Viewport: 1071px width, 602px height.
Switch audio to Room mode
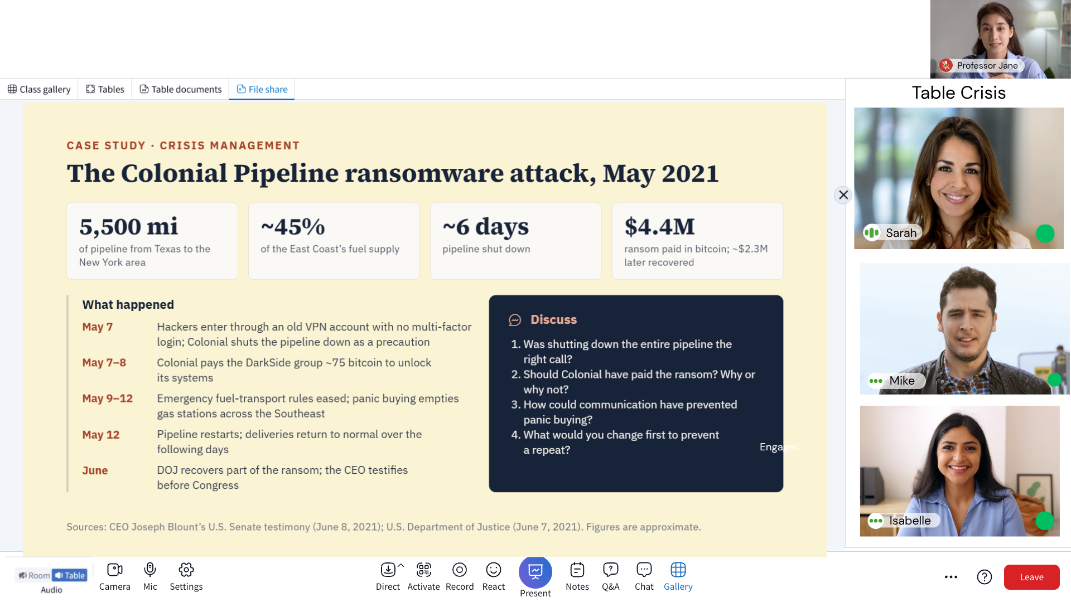pyautogui.click(x=34, y=575)
